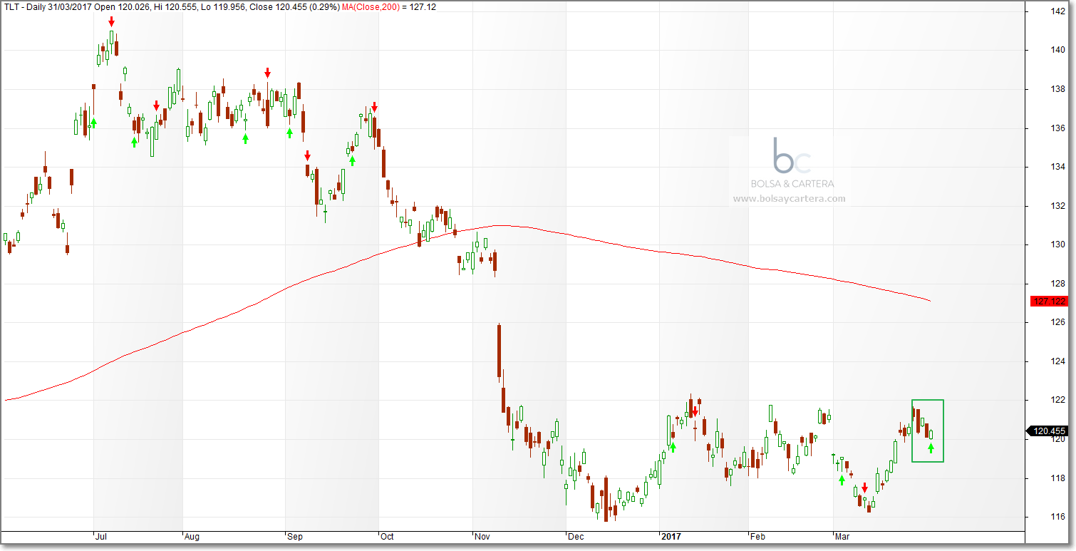
Task: Click the 142 price axis label
Action: click(1057, 11)
